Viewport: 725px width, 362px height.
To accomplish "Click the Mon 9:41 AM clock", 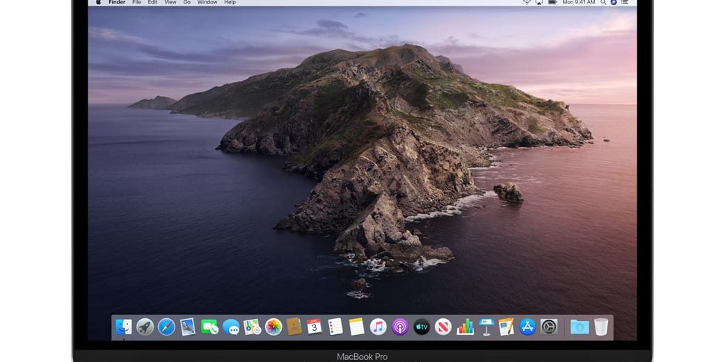I will click(578, 2).
